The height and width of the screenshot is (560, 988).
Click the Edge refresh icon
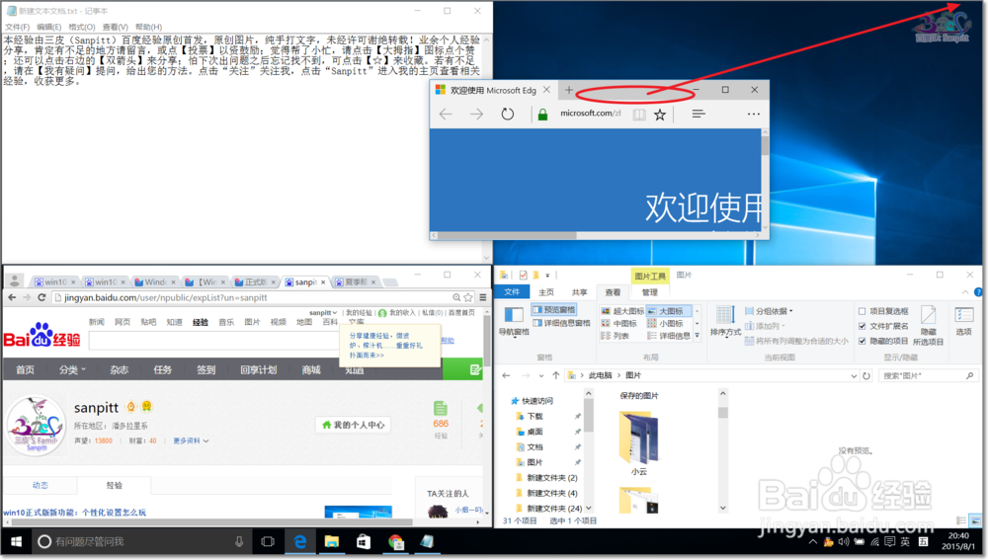point(507,114)
